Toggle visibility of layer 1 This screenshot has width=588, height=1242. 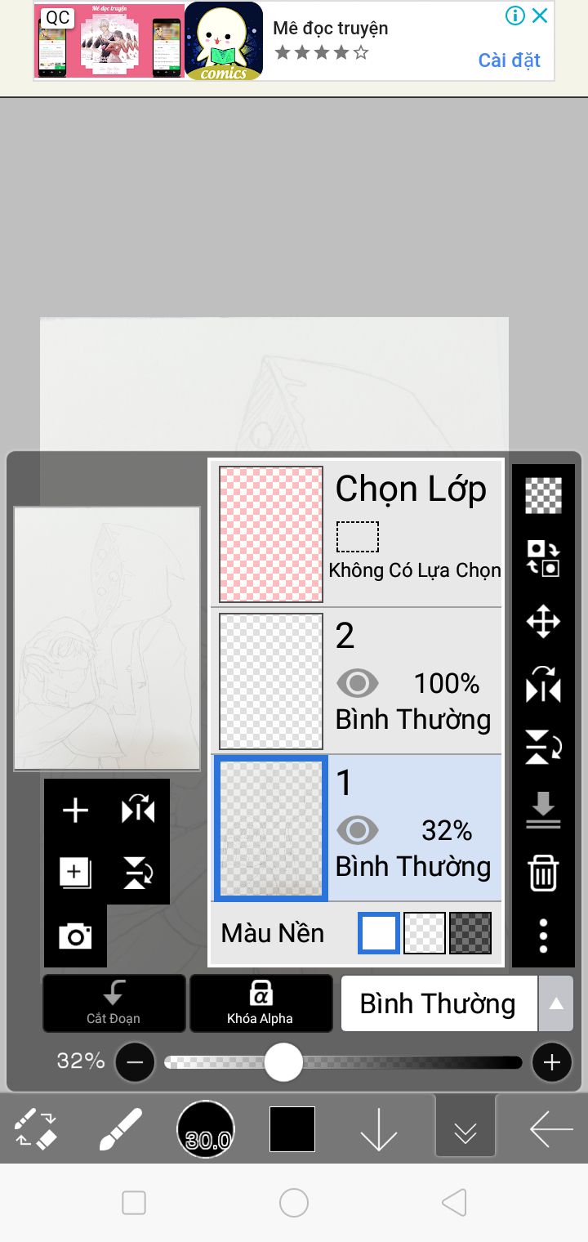point(357,831)
